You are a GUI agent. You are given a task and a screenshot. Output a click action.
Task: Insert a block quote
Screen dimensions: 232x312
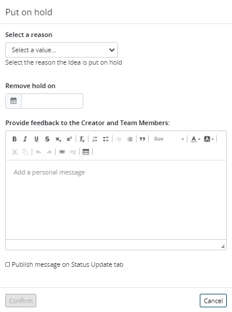point(142,139)
